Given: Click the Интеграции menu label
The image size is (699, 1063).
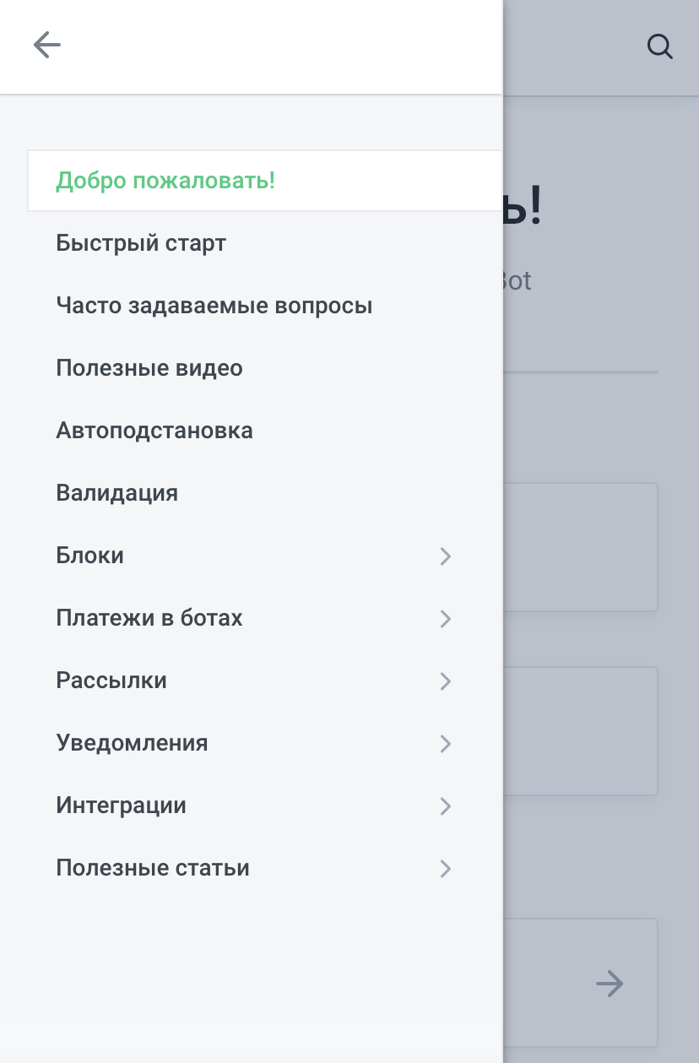Looking at the screenshot, I should pos(122,805).
